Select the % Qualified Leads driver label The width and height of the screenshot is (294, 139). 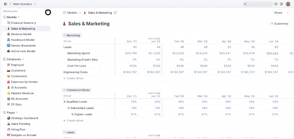pos(75,102)
